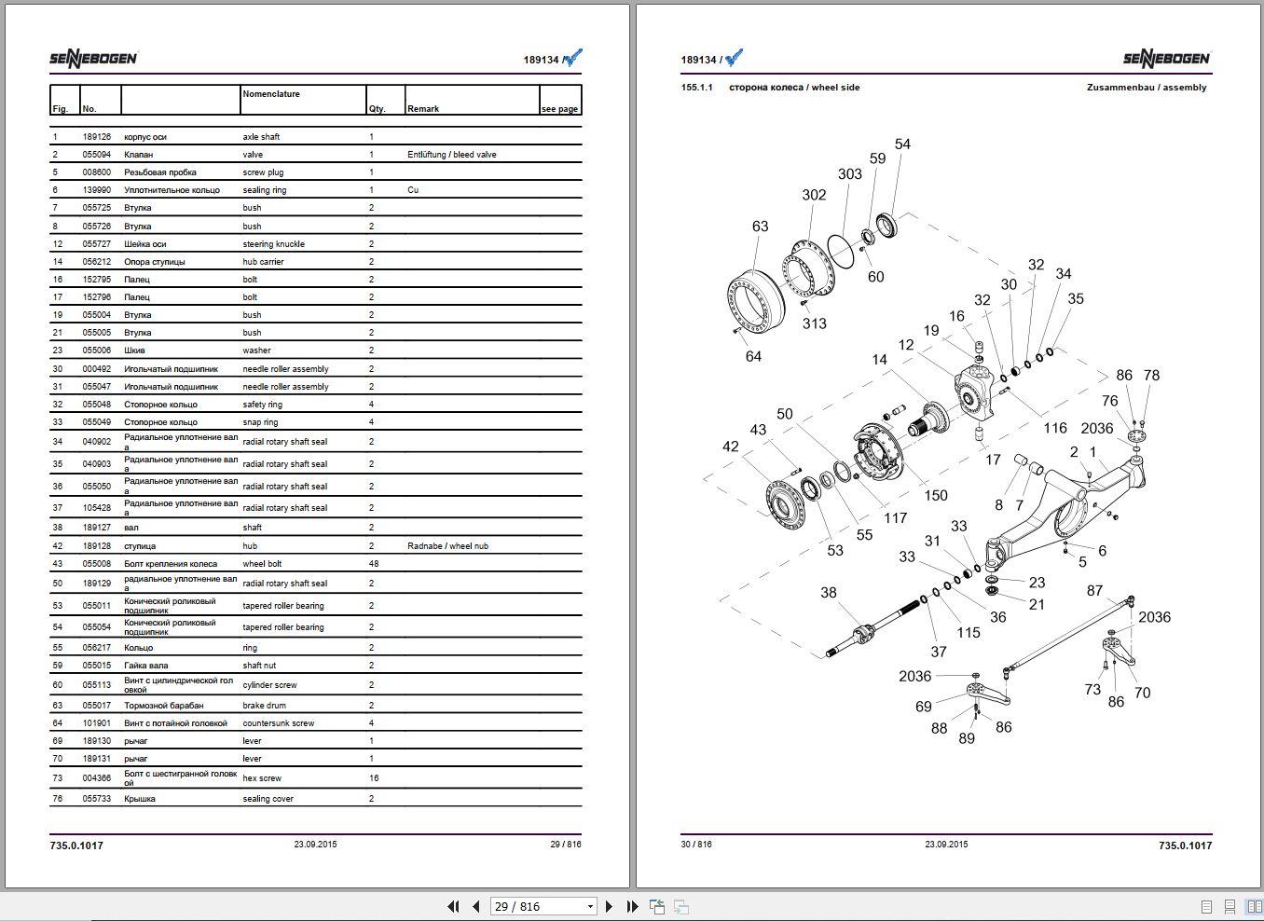Jump to the last page
The height and width of the screenshot is (921, 1264).
632,906
